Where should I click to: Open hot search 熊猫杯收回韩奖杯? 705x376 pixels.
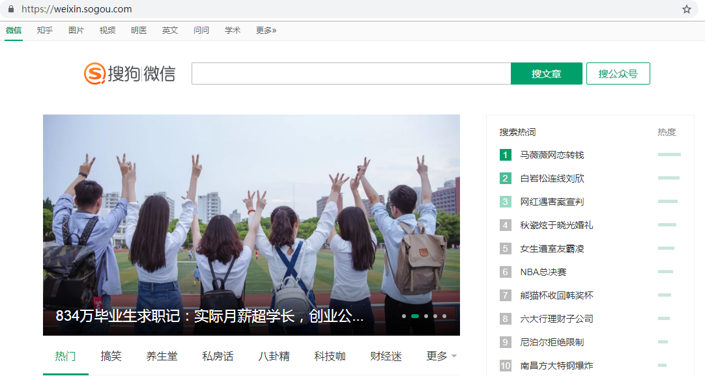[556, 295]
